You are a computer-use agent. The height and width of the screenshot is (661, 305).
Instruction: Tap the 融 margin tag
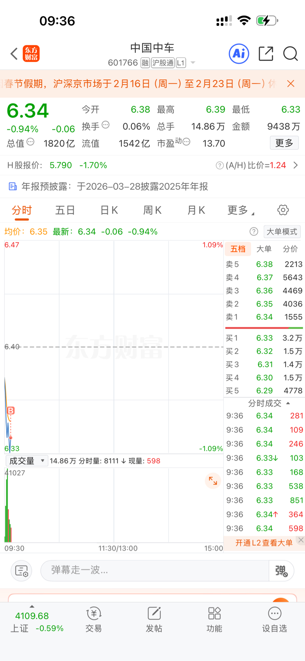(x=145, y=63)
